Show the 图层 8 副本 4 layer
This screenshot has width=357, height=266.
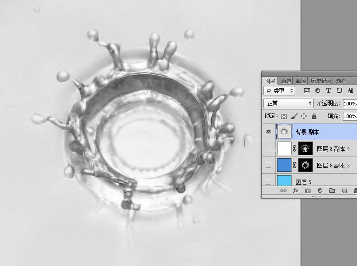pyautogui.click(x=268, y=148)
